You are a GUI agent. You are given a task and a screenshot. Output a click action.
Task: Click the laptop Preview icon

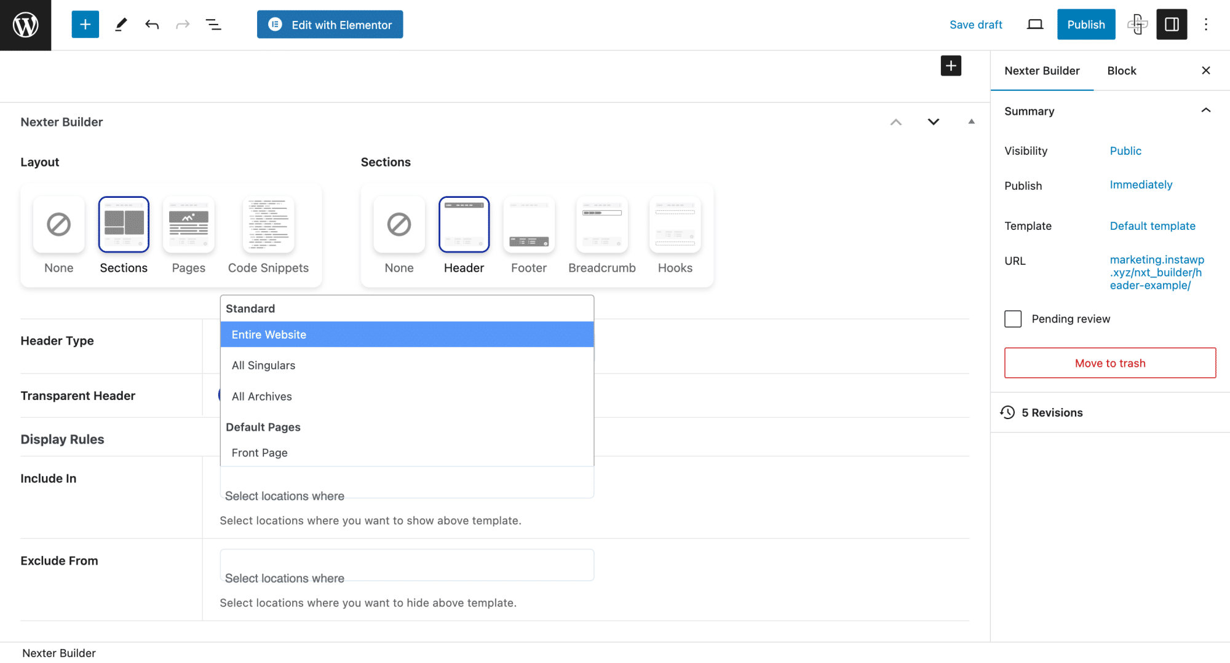tap(1035, 25)
